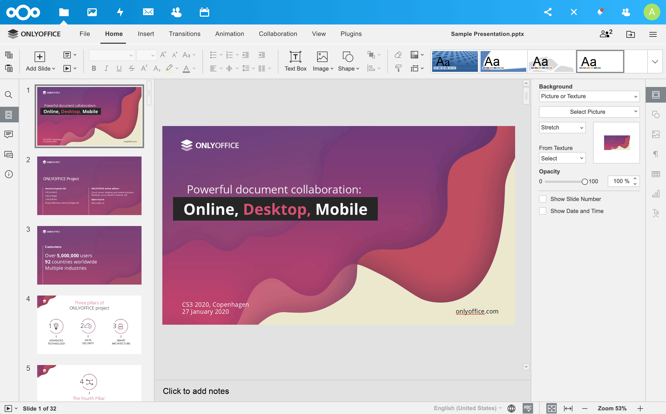Open the Shape insertion tool

point(348,61)
